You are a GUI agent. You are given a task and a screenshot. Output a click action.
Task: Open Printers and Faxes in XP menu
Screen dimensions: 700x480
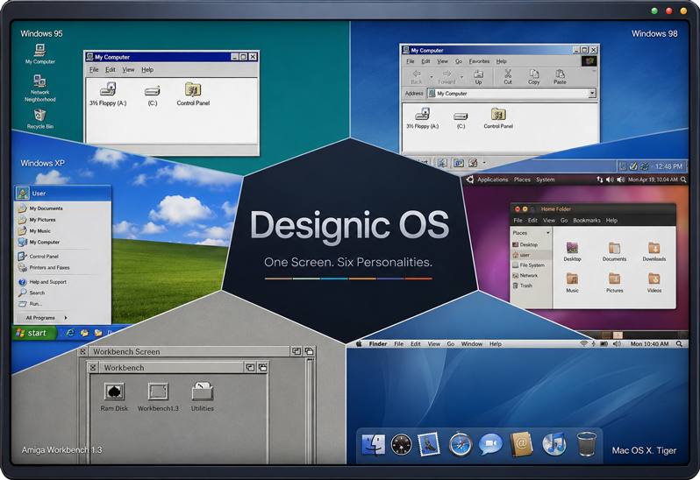(x=44, y=267)
